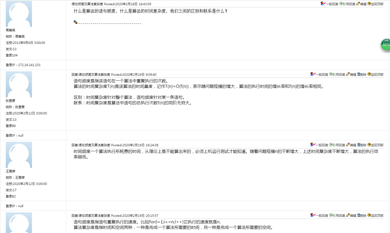Click 编辑 pencil on the 16:24:38 reply

348,144
